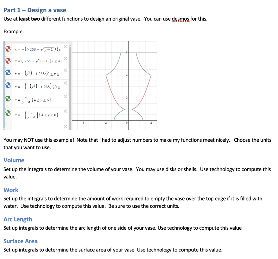Click the underlined word desmos

[x=181, y=19]
